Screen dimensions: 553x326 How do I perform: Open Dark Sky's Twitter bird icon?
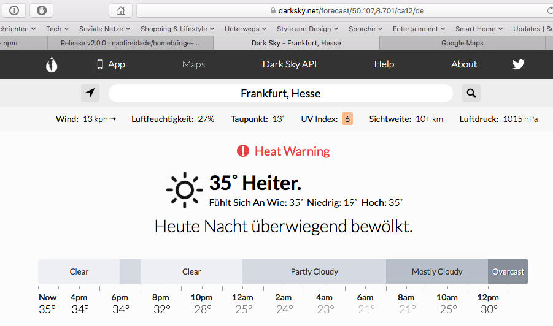[x=519, y=64]
